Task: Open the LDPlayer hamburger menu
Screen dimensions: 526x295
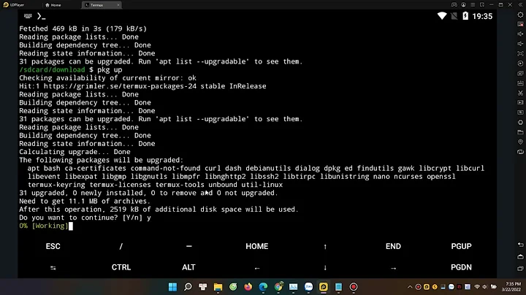Action: [473, 4]
